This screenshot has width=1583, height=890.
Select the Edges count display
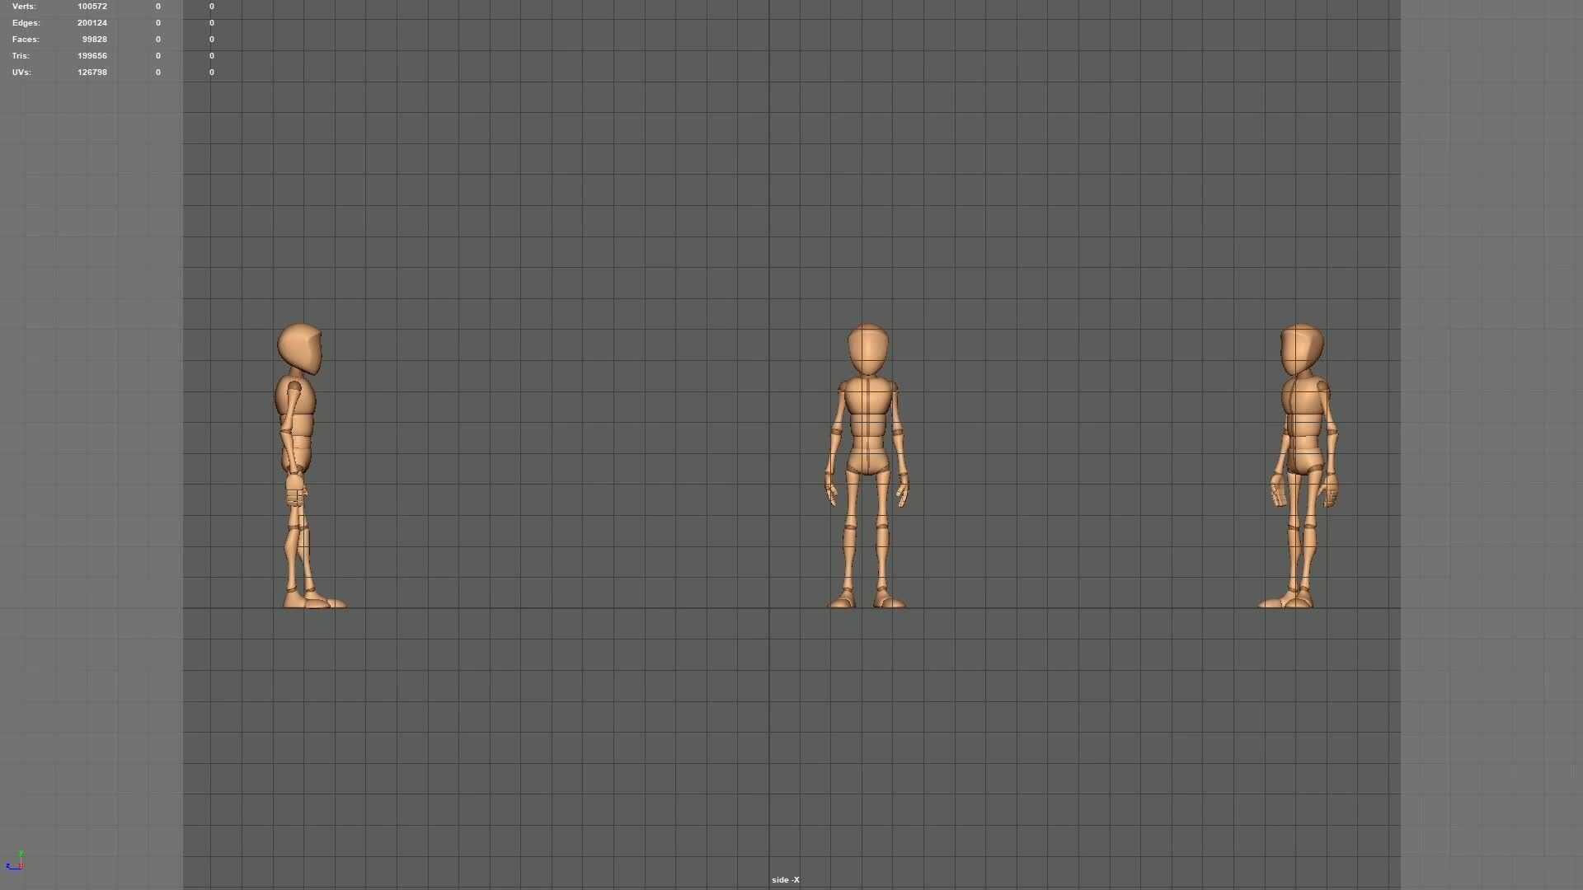click(92, 22)
